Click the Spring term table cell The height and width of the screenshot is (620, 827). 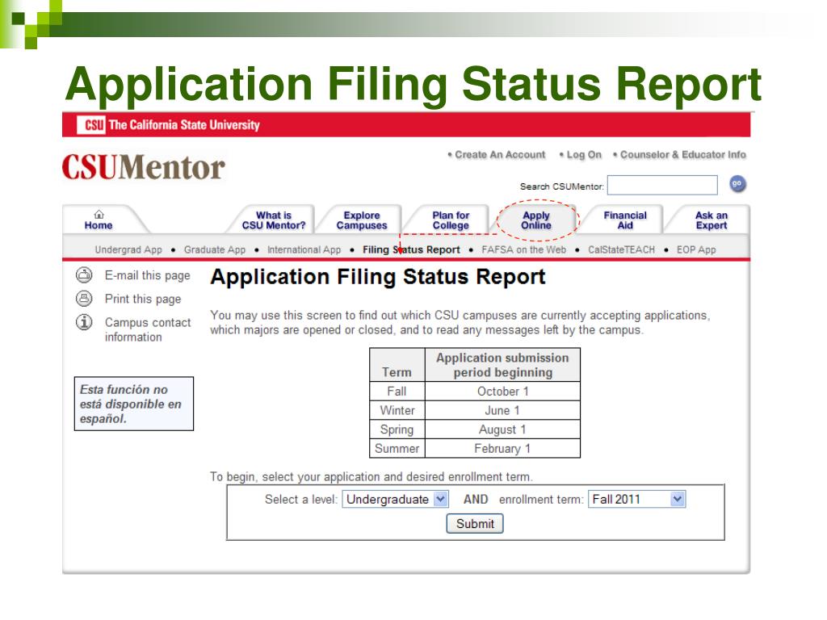[397, 429]
